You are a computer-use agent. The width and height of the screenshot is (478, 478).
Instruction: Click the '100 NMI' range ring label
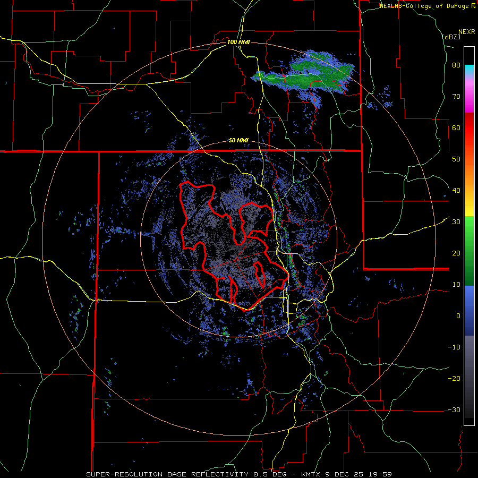click(238, 42)
